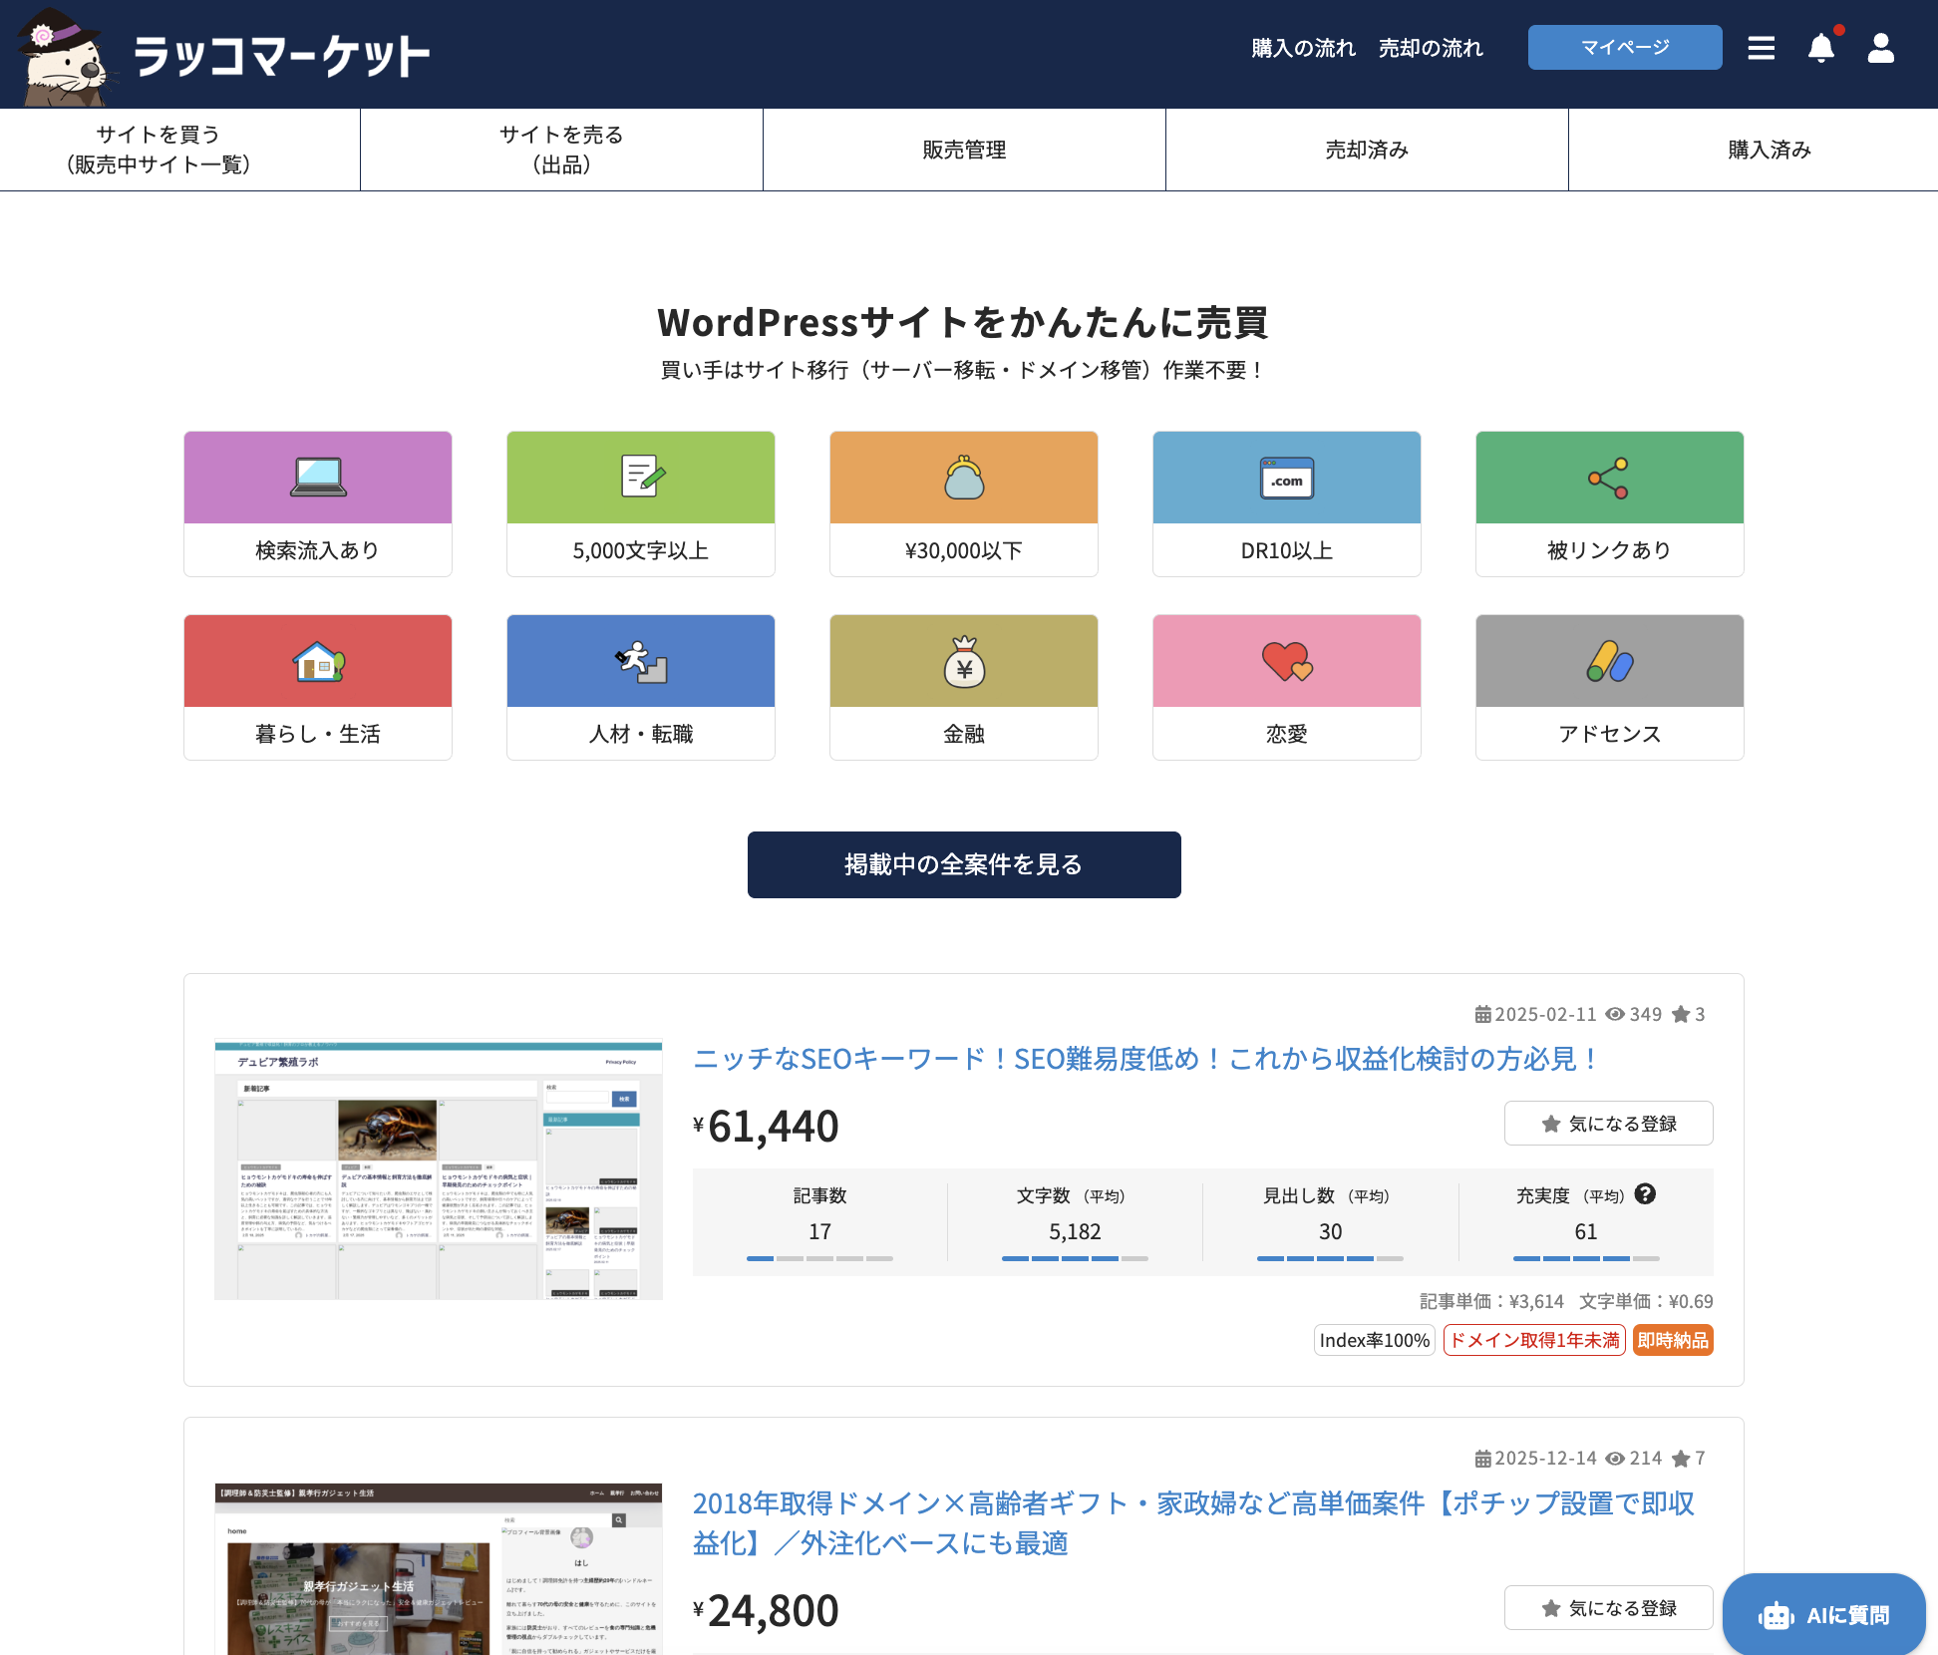1938x1655 pixels.
Task: Click the 記事数 progress bar
Action: point(818,1258)
